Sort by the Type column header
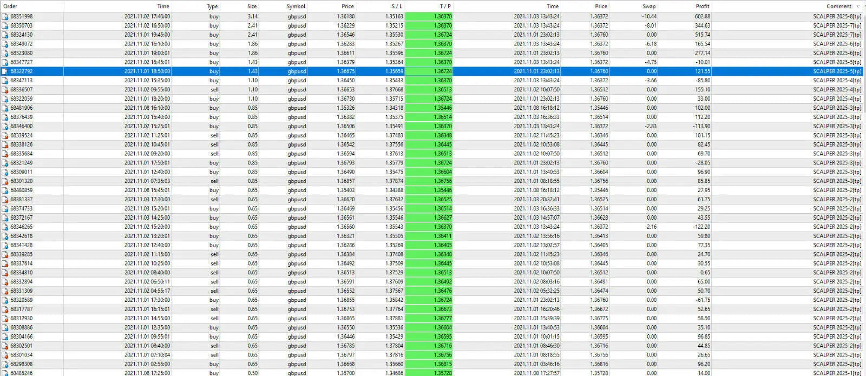 click(x=212, y=6)
